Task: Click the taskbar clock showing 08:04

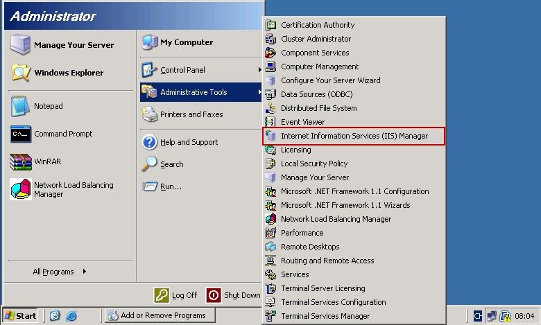Action: tap(524, 316)
